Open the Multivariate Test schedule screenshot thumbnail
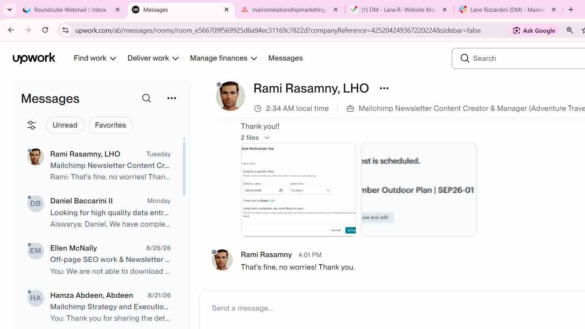 [299, 190]
